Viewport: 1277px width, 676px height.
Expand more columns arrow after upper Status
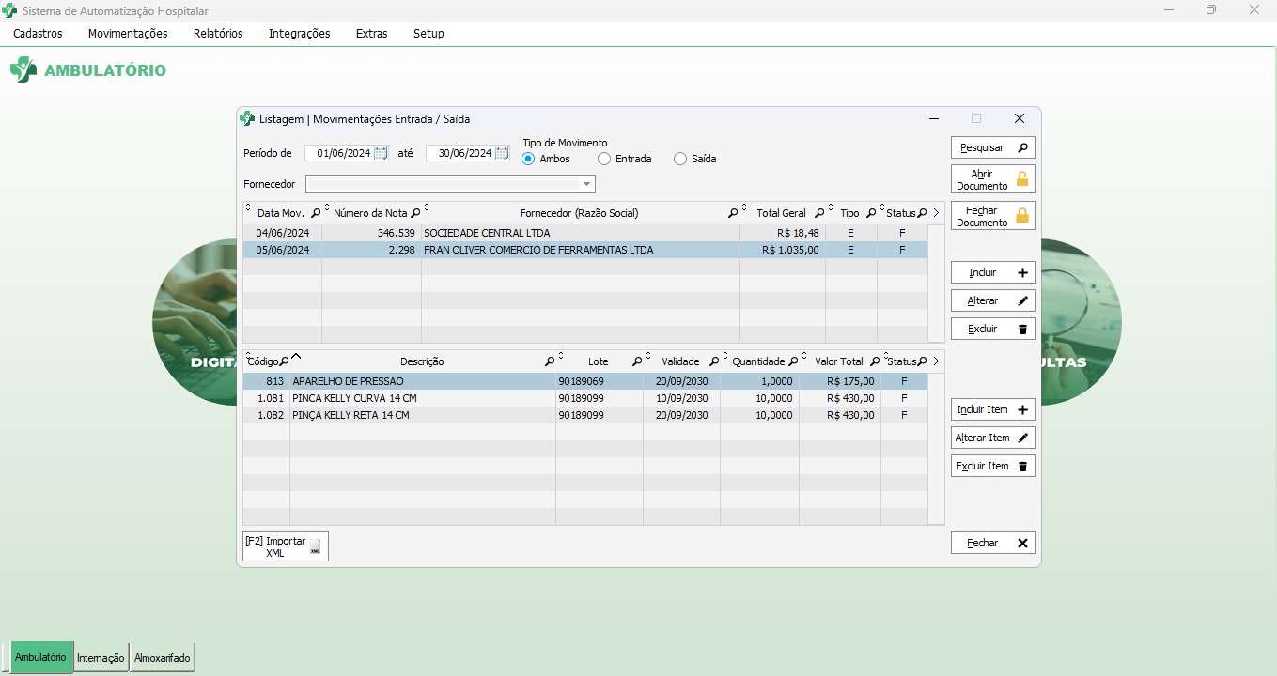tap(936, 213)
